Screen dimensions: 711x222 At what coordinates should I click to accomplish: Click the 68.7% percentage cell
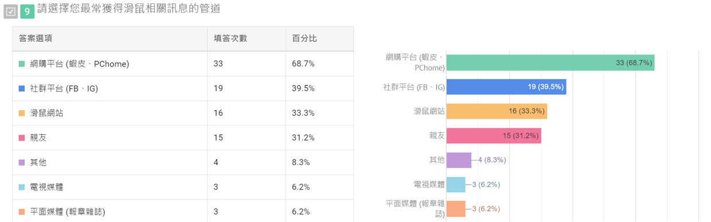click(303, 64)
